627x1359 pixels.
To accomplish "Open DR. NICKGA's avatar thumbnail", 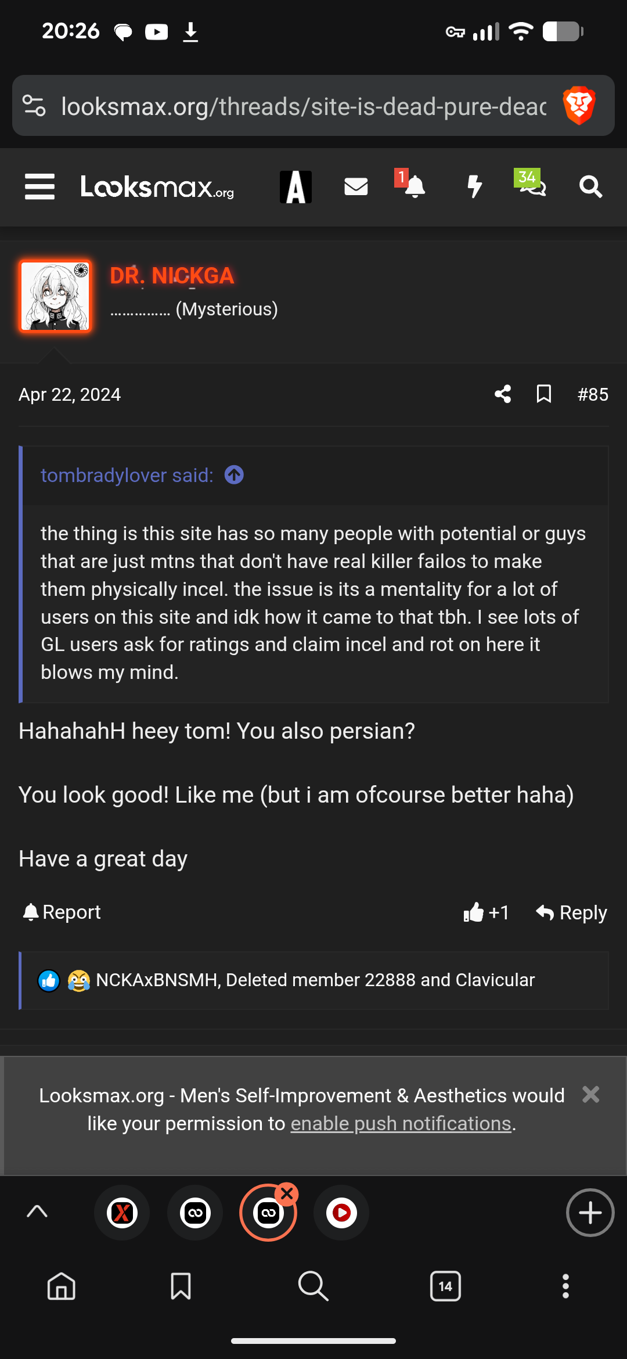I will point(55,296).
